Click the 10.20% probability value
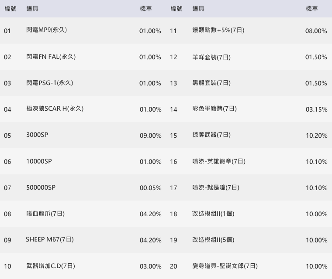 316,136
